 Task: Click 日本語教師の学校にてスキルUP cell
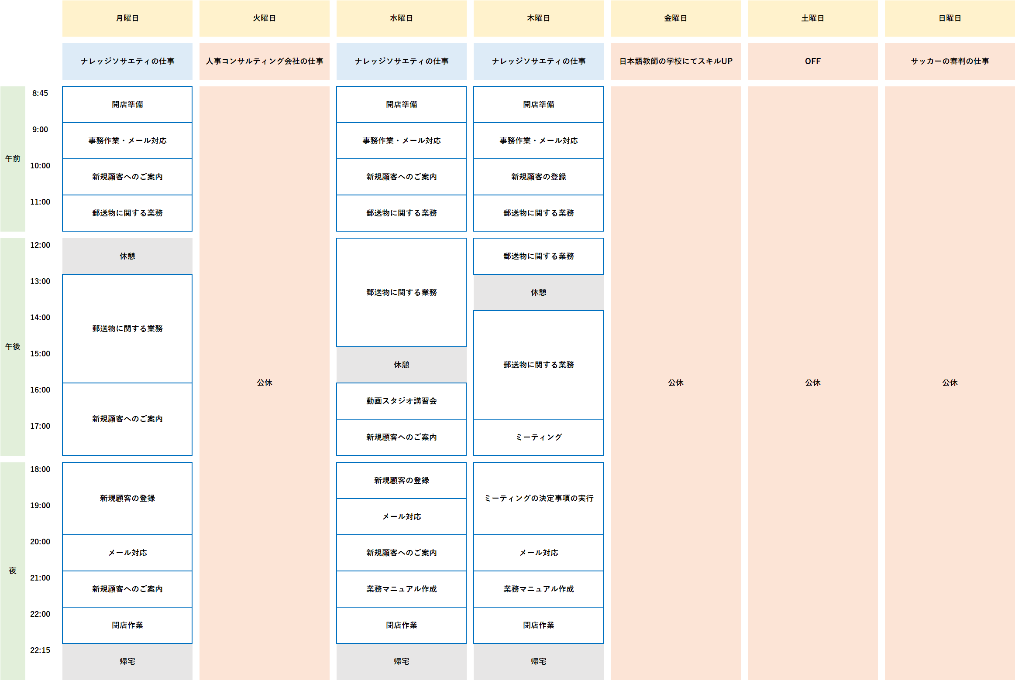675,61
